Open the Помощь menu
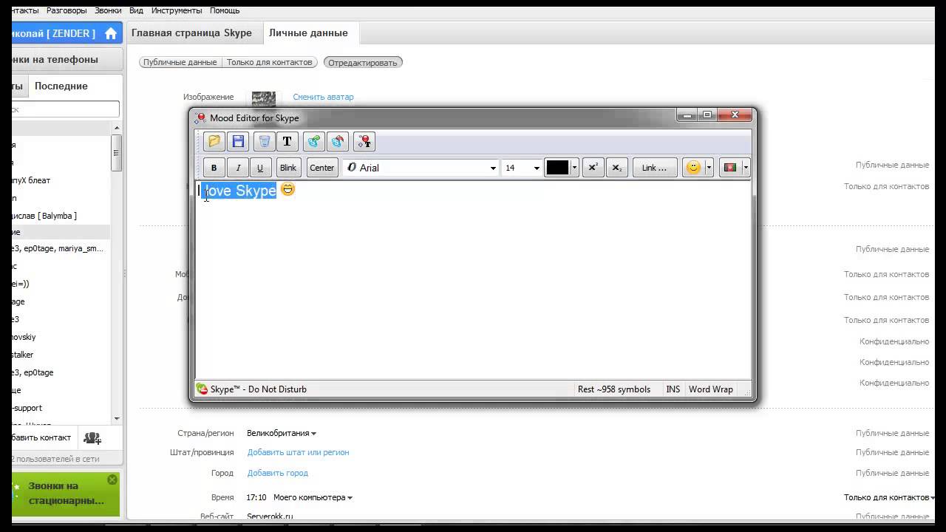Screen dimensions: 946x532 click(225, 10)
